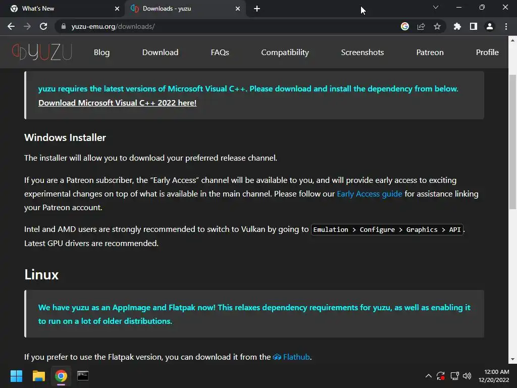Open the Profile nav item

coord(487,53)
